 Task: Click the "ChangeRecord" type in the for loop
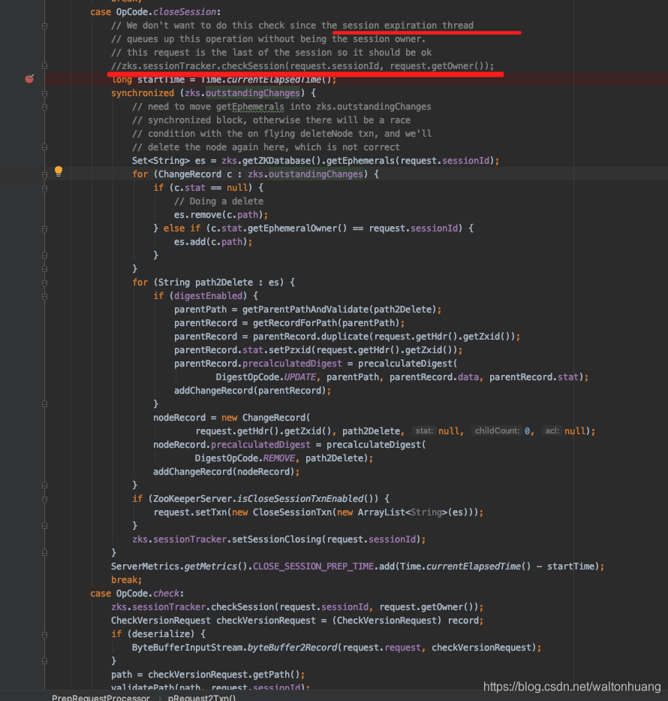coord(190,174)
